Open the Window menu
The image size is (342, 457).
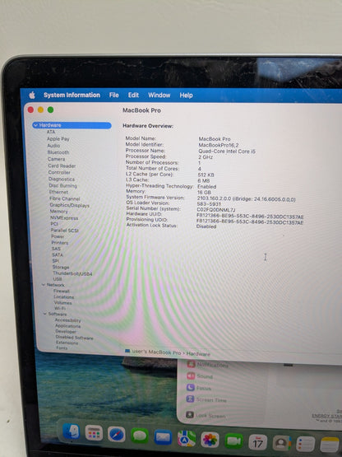159,96
